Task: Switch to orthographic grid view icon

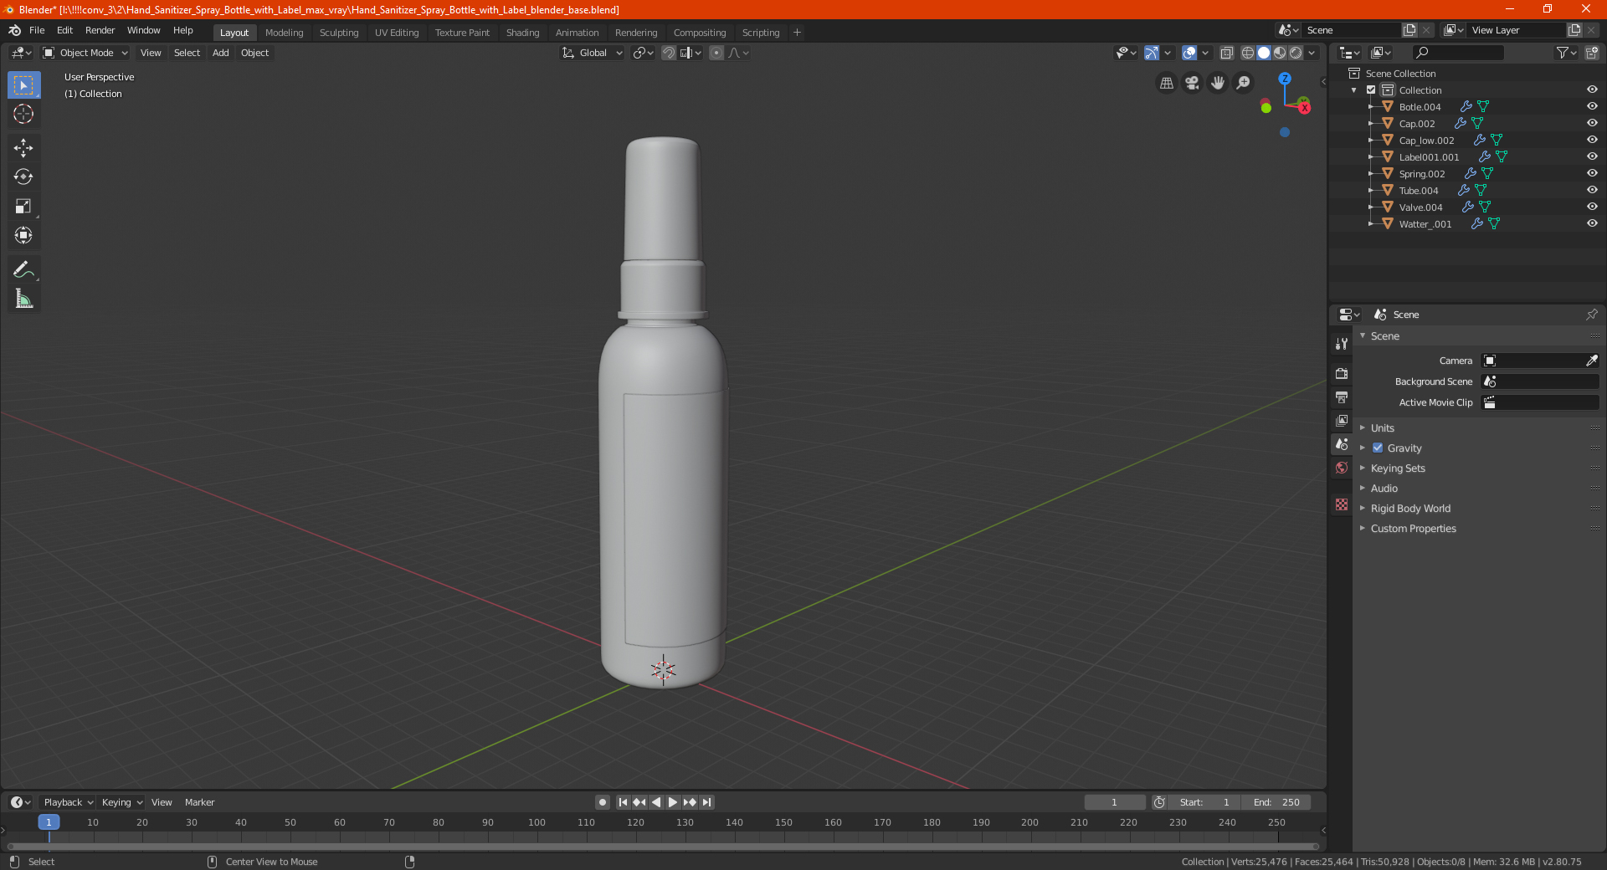Action: click(x=1167, y=83)
